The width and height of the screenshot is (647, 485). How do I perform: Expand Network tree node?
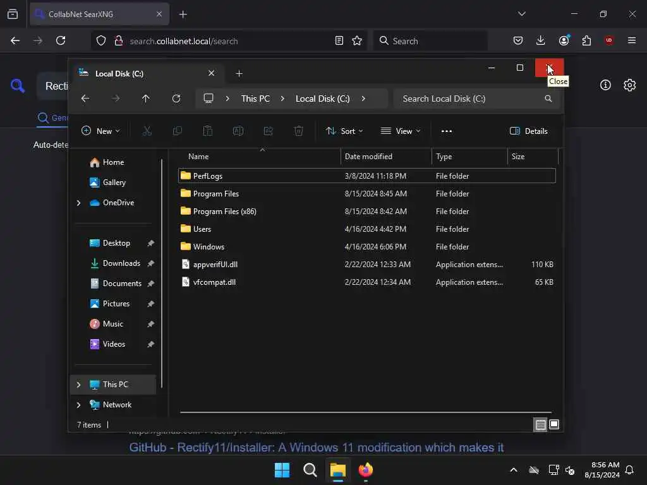point(78,405)
